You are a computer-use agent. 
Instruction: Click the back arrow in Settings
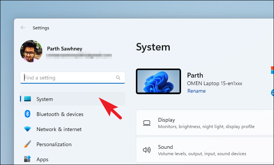[23, 27]
